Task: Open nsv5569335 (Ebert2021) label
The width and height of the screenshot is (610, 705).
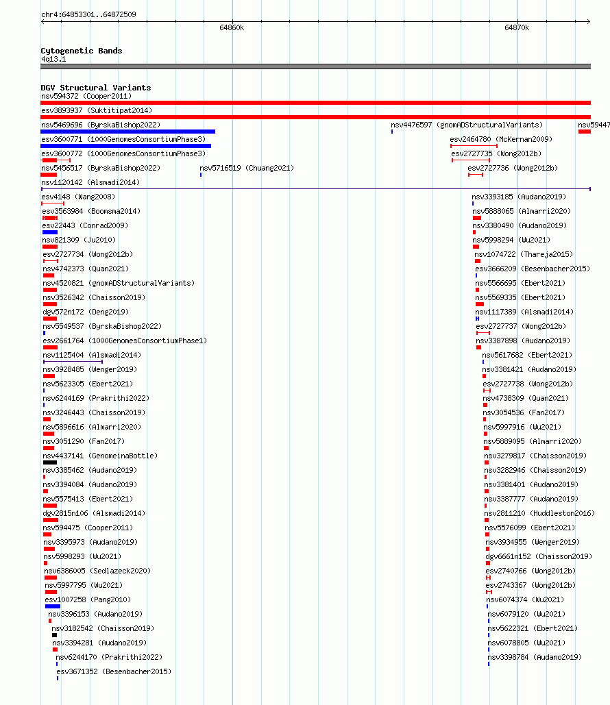Action: (520, 297)
